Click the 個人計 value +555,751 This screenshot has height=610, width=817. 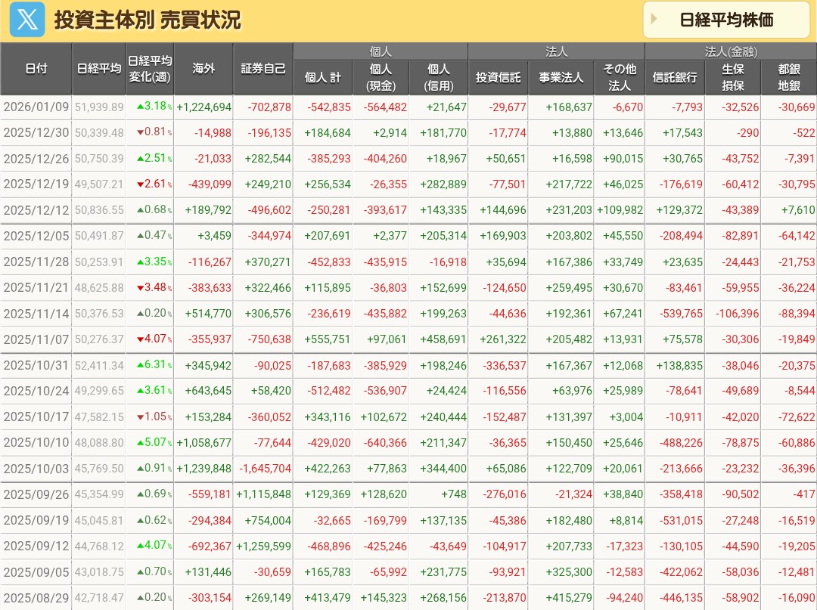coord(328,339)
